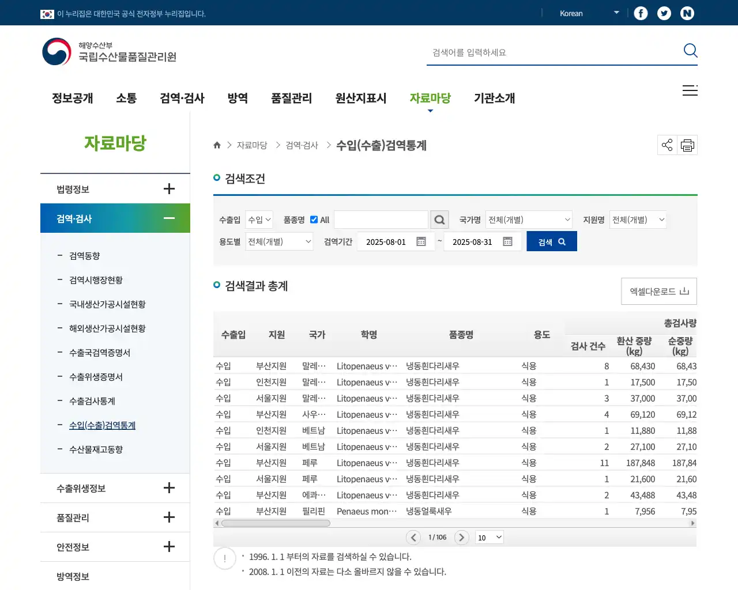Open the 검역·검사 main menu
This screenshot has height=590, width=738.
182,98
